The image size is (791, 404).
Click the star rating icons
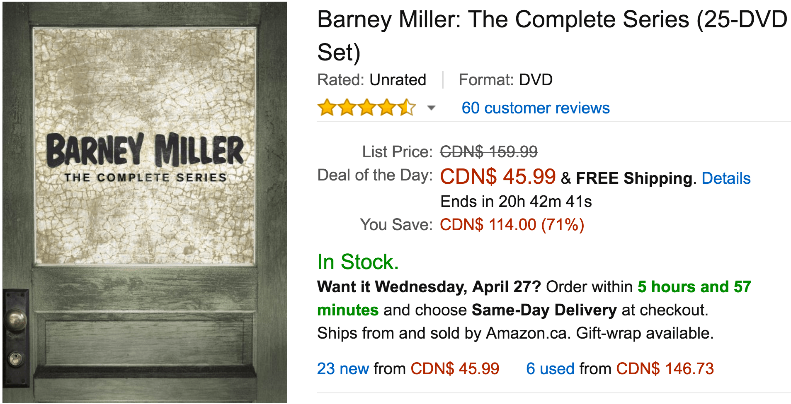[x=366, y=108]
